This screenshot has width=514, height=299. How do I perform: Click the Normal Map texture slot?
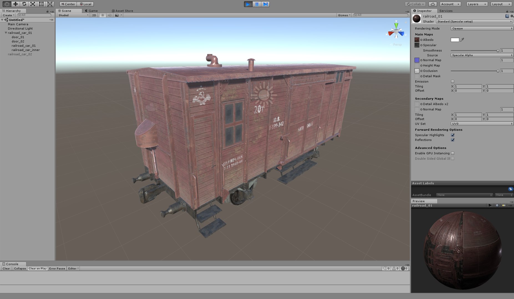click(x=417, y=60)
